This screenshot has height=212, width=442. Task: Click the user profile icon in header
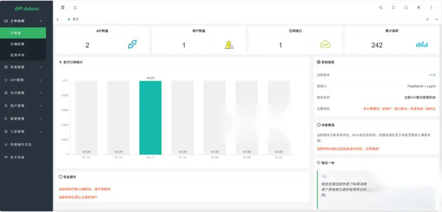(x=419, y=8)
